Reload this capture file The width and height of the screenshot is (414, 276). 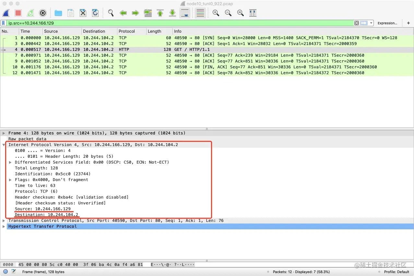[x=95, y=13]
